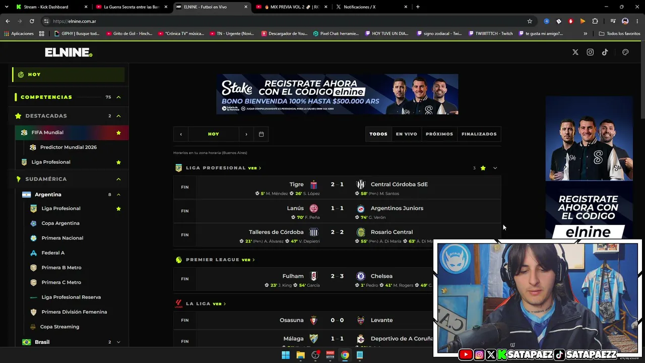Open La Liga Ver link

tap(219, 304)
